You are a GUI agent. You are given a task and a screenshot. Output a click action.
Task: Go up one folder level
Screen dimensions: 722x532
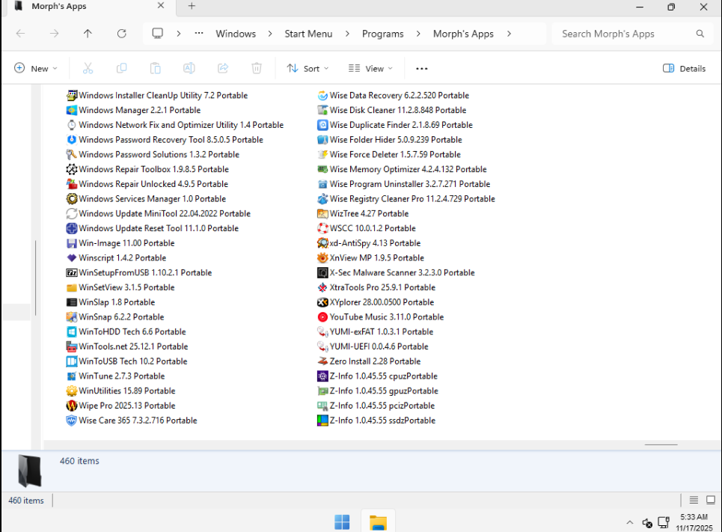(x=88, y=33)
